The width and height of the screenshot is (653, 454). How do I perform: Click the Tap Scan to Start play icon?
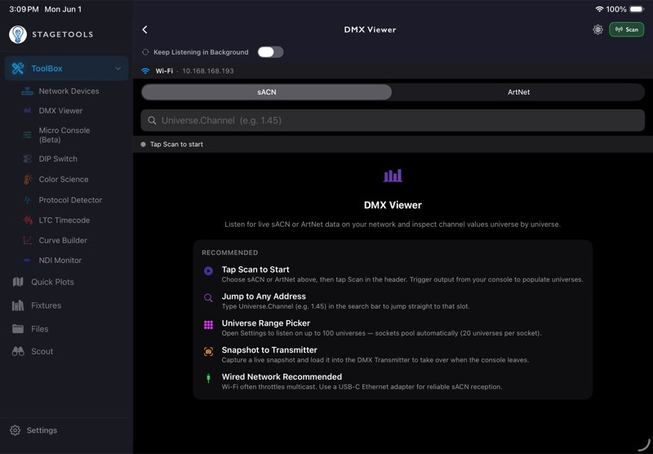208,271
